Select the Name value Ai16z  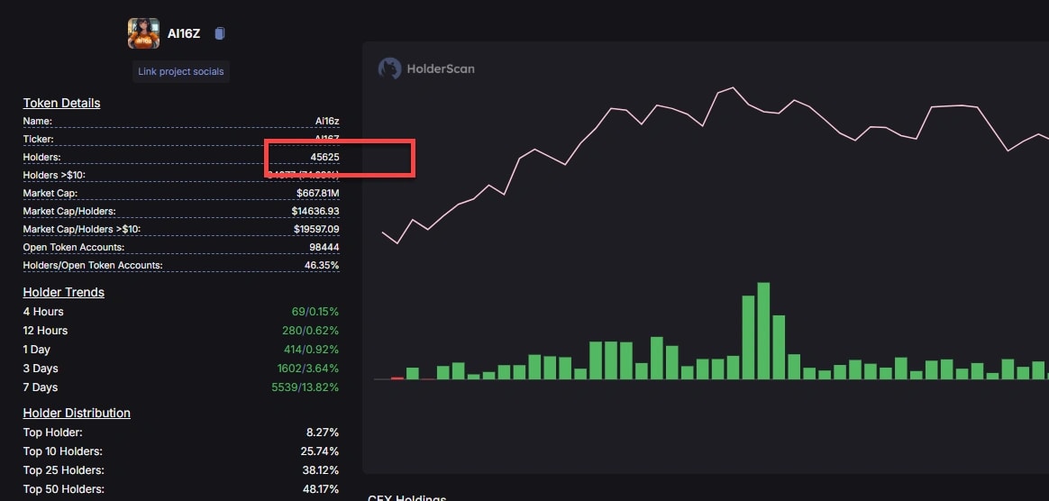click(327, 121)
